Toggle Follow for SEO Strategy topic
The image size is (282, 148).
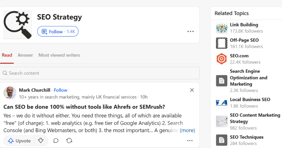pyautogui.click(x=58, y=31)
